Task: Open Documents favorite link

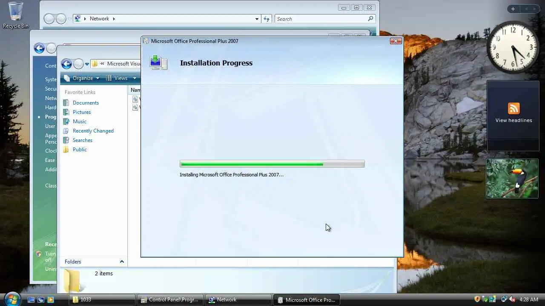Action: tap(86, 103)
